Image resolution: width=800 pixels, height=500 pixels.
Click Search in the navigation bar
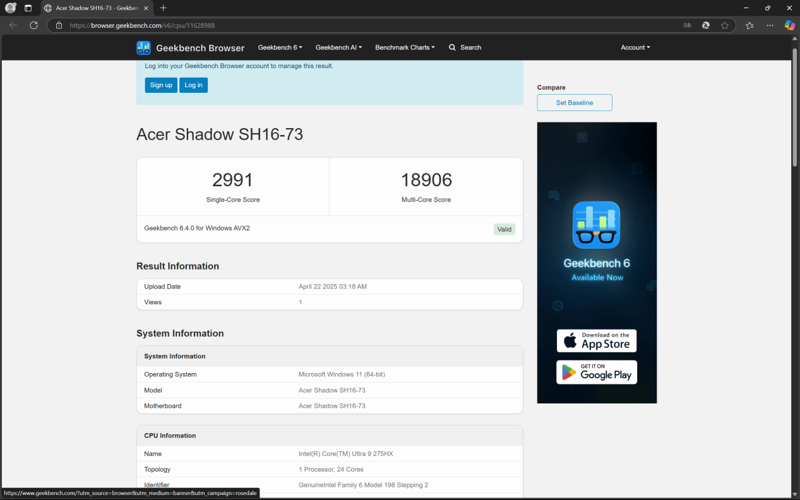(465, 47)
